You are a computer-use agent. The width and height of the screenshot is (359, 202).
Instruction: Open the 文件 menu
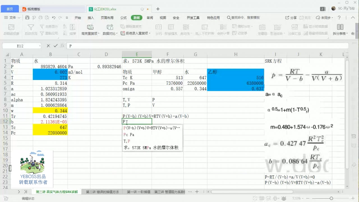13,18
